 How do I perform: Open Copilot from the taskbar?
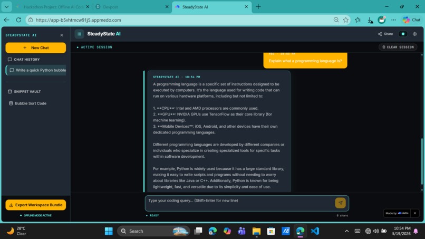pyautogui.click(x=227, y=231)
